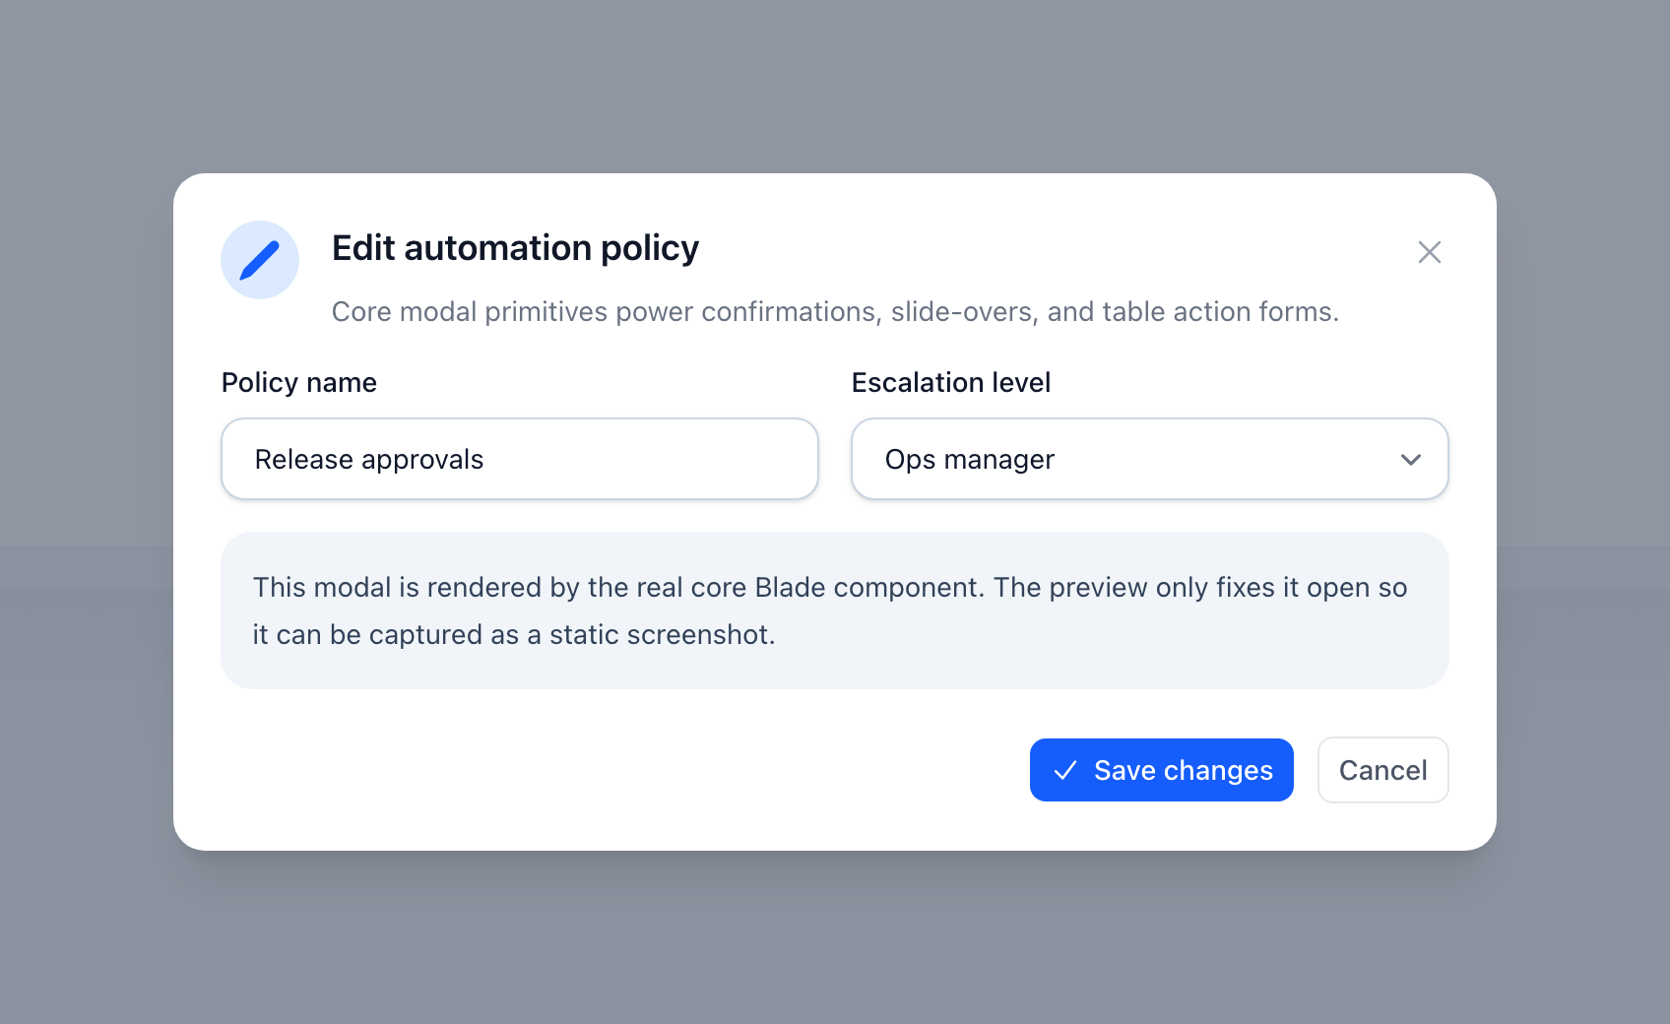Click the 'Escalation level' label
Screen dimensions: 1670x1024
point(951,382)
